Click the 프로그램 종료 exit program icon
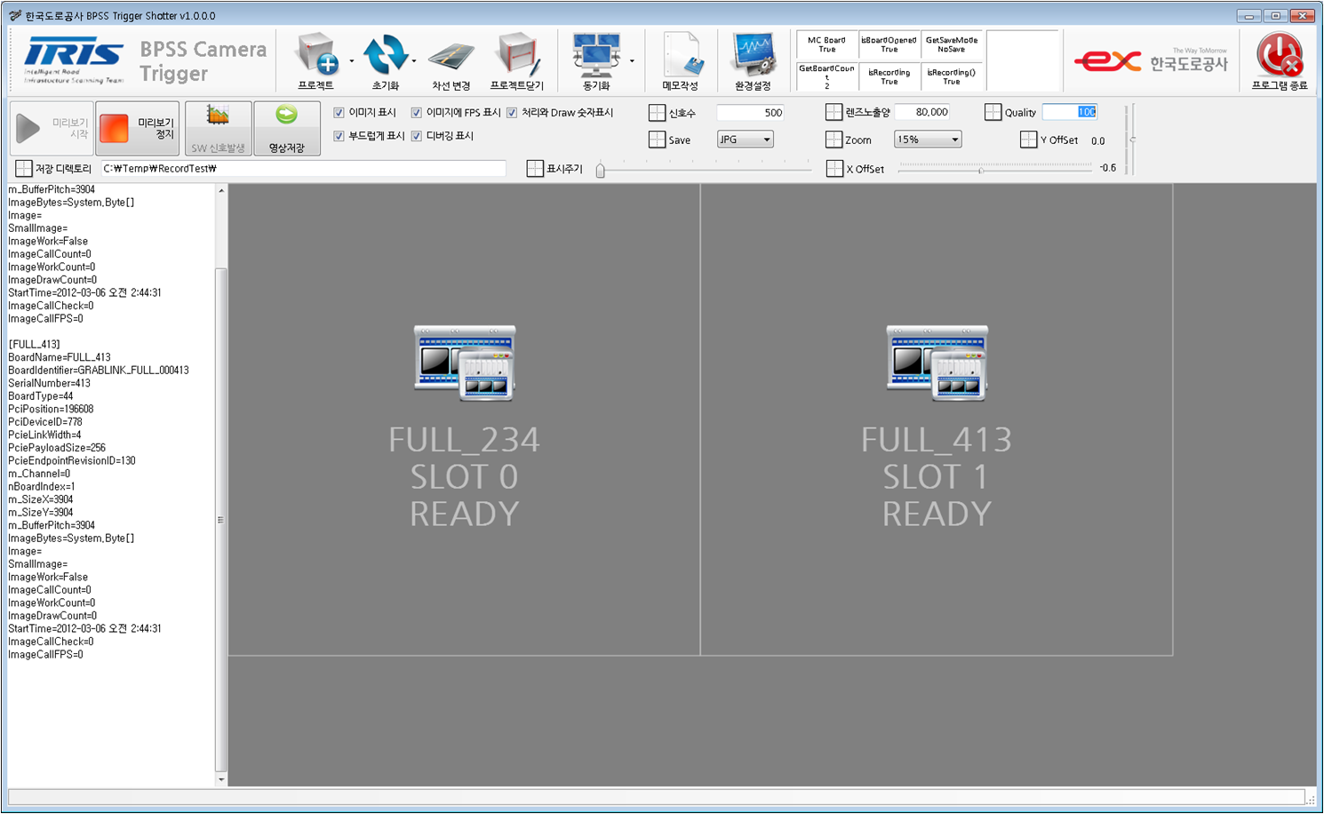The image size is (1324, 814). click(1280, 54)
